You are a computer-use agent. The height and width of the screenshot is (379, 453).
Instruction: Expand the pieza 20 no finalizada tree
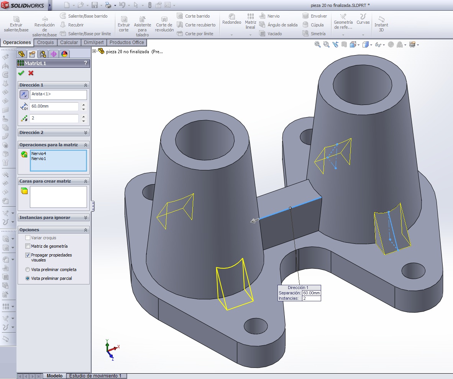point(94,51)
